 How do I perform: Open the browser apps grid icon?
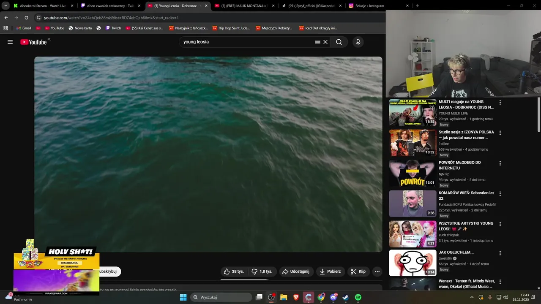coord(5,28)
